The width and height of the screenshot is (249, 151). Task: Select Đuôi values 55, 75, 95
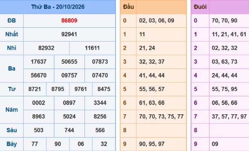(x=225, y=89)
